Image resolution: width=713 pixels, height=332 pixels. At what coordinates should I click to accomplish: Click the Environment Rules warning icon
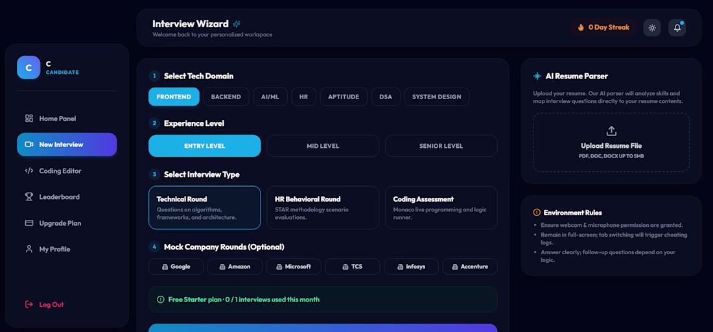(537, 213)
